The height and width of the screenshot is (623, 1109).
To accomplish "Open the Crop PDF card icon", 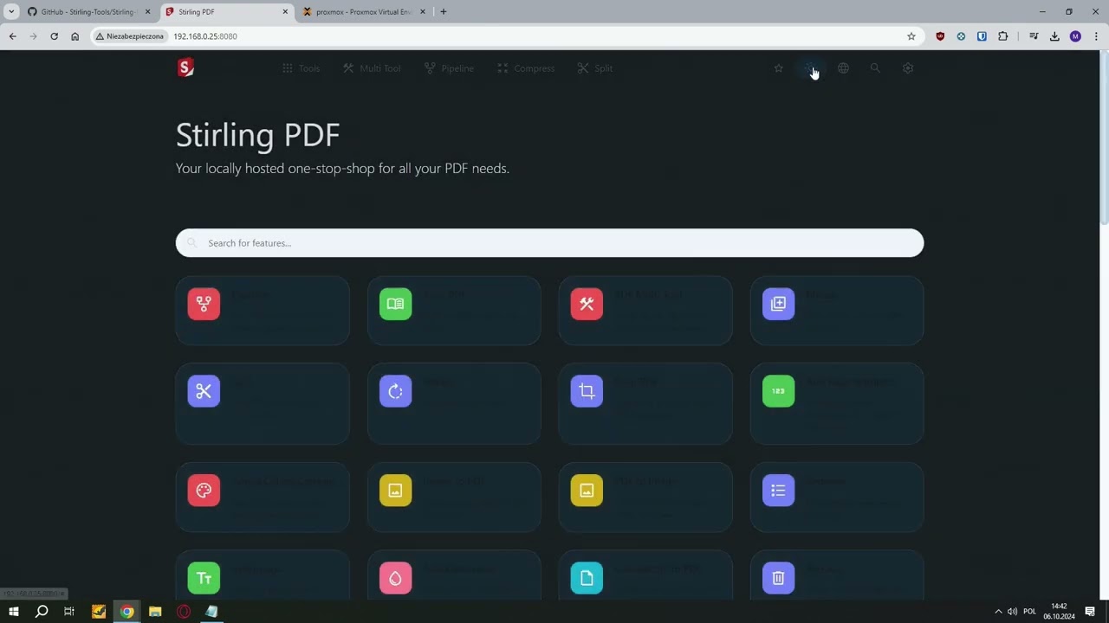I will (587, 391).
